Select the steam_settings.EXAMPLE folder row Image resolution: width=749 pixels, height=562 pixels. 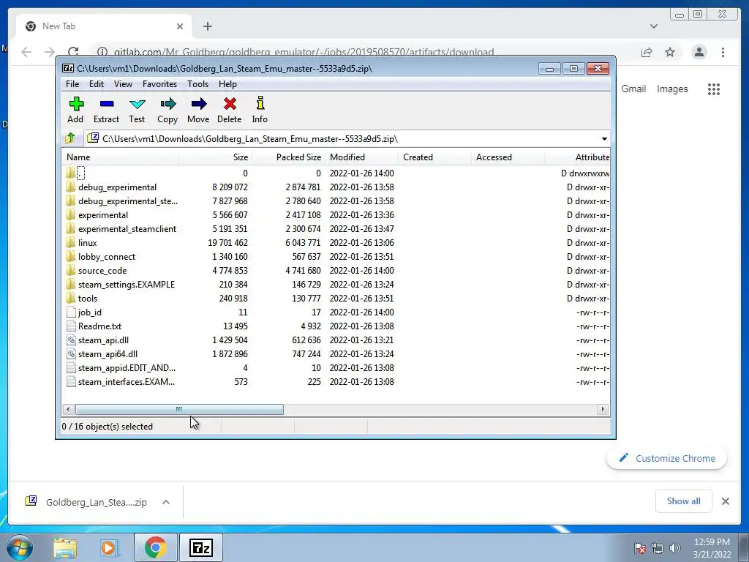click(336, 285)
